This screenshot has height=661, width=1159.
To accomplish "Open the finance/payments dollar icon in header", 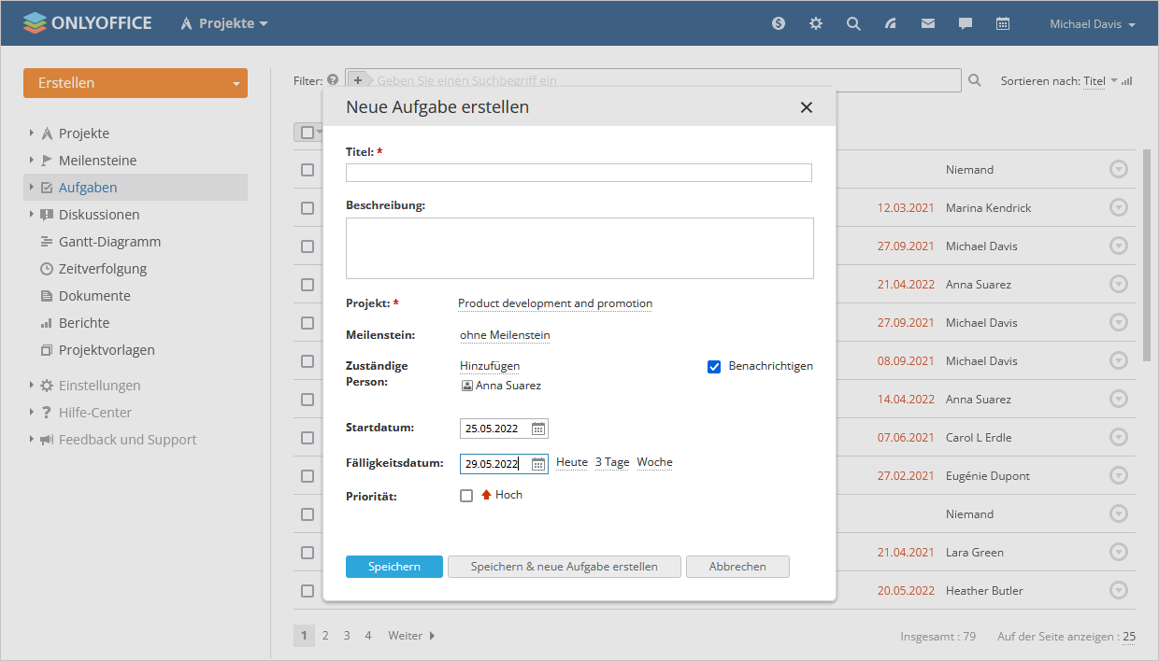I will click(779, 24).
